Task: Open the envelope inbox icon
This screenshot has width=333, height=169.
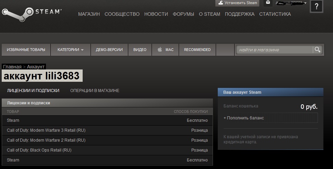Action: click(268, 2)
